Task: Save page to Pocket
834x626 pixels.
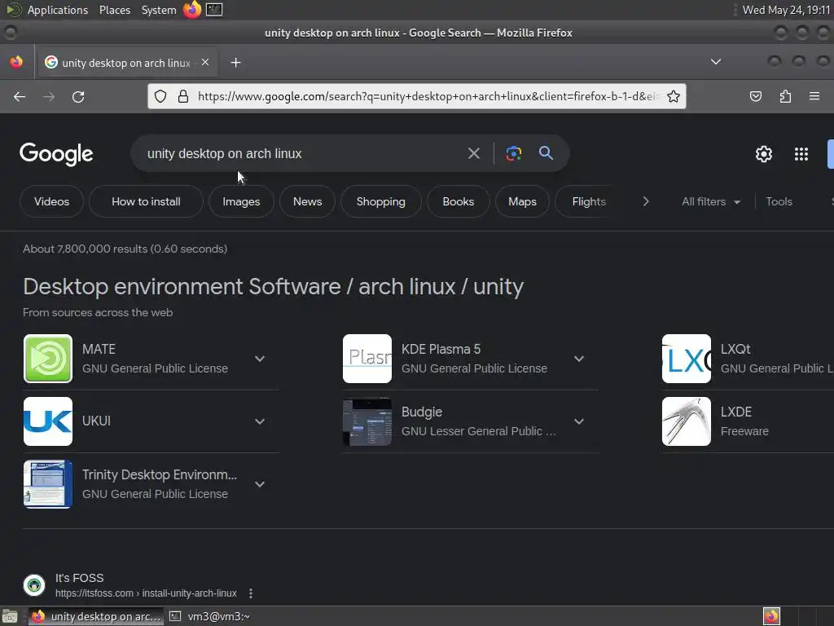Action: tap(755, 96)
